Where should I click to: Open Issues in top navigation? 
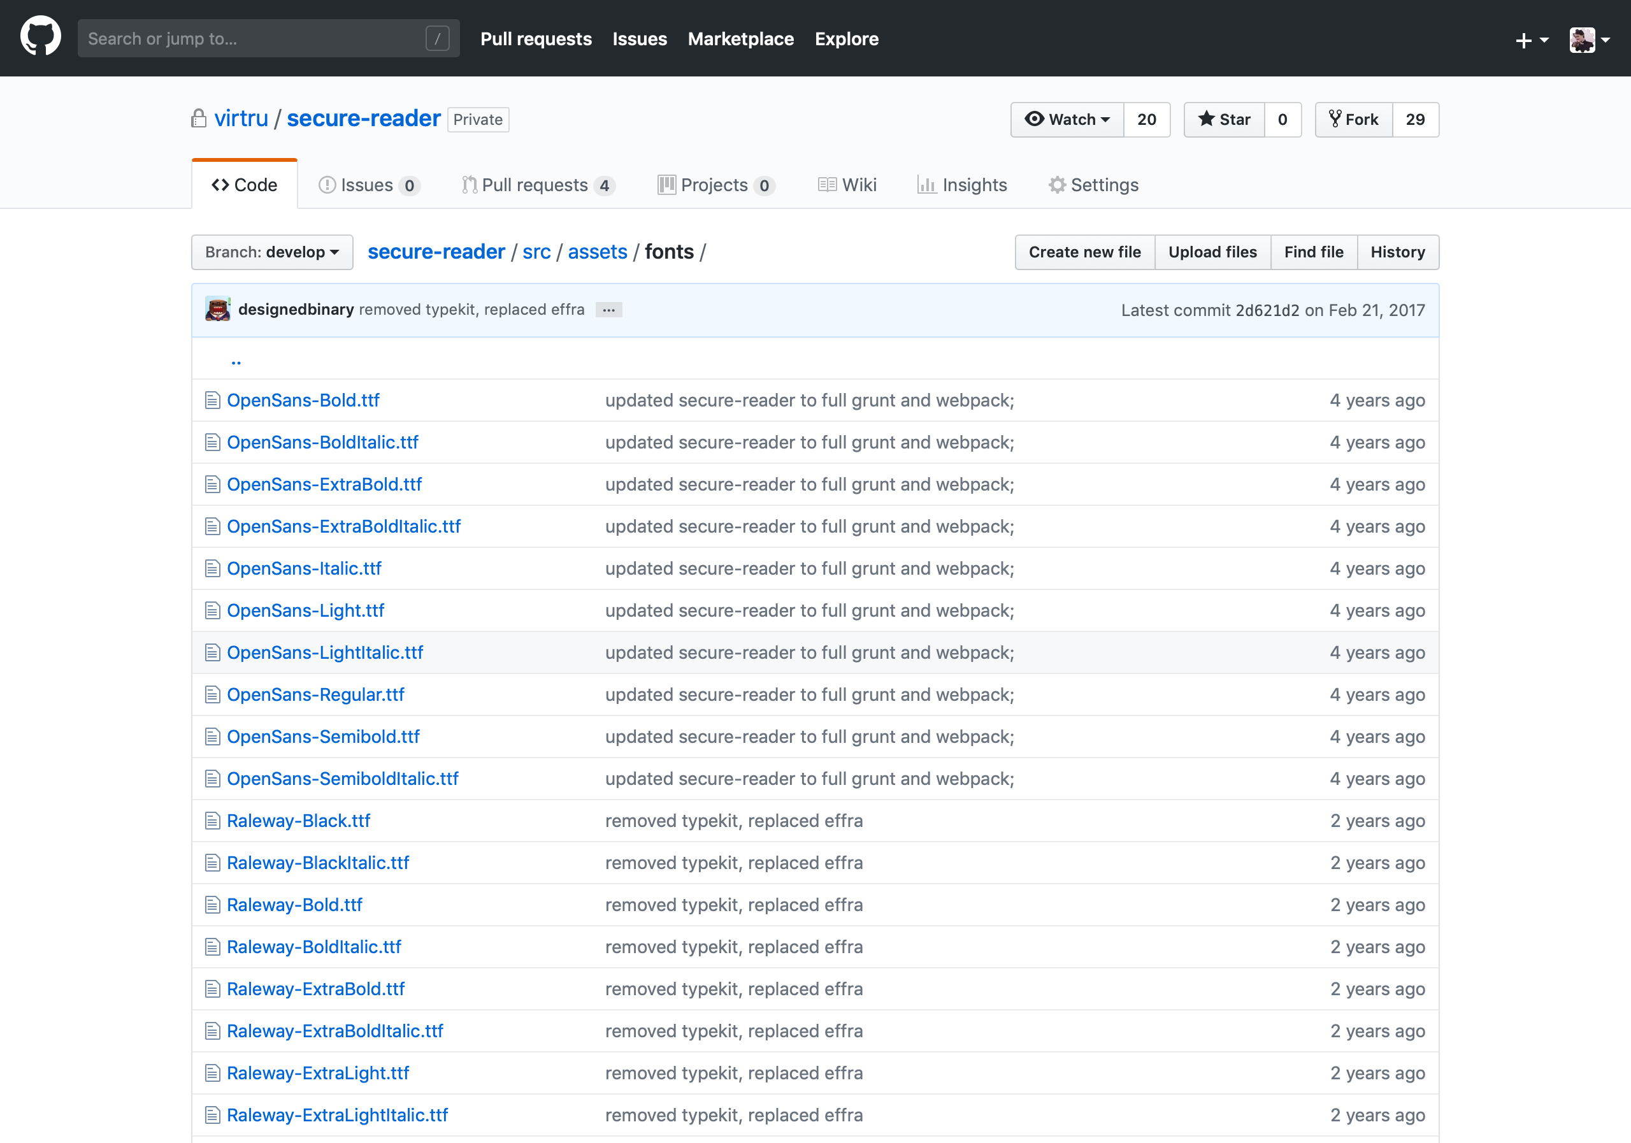tap(639, 39)
